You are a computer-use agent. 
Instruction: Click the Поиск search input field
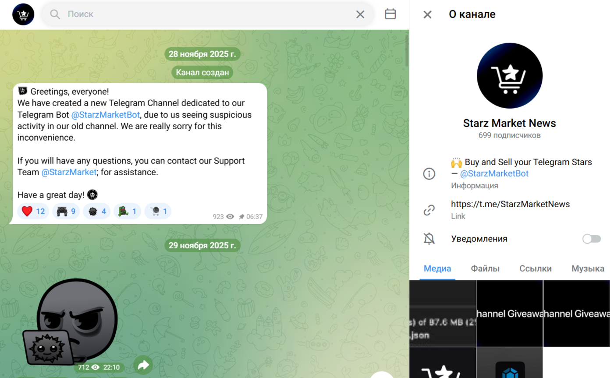click(x=208, y=14)
